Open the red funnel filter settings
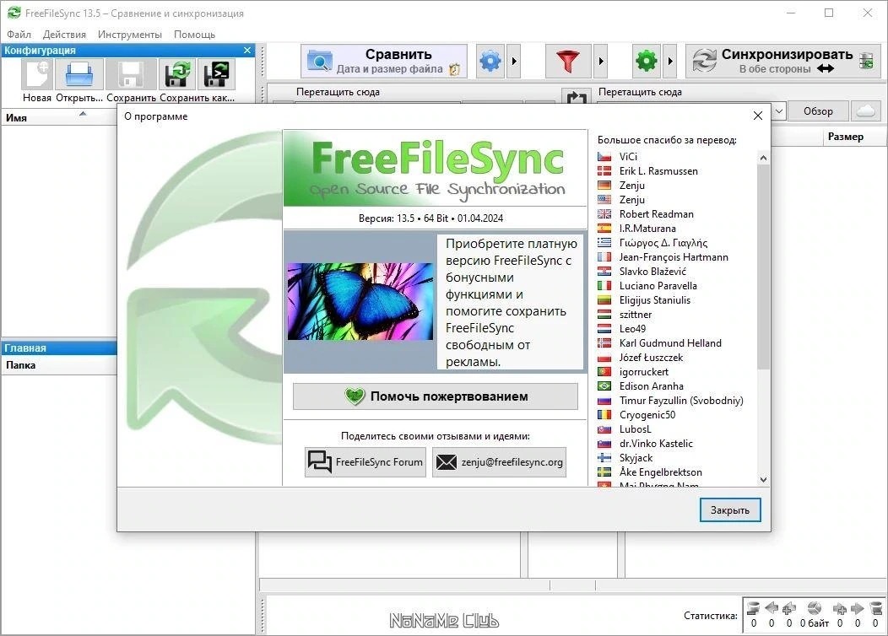 coord(568,61)
